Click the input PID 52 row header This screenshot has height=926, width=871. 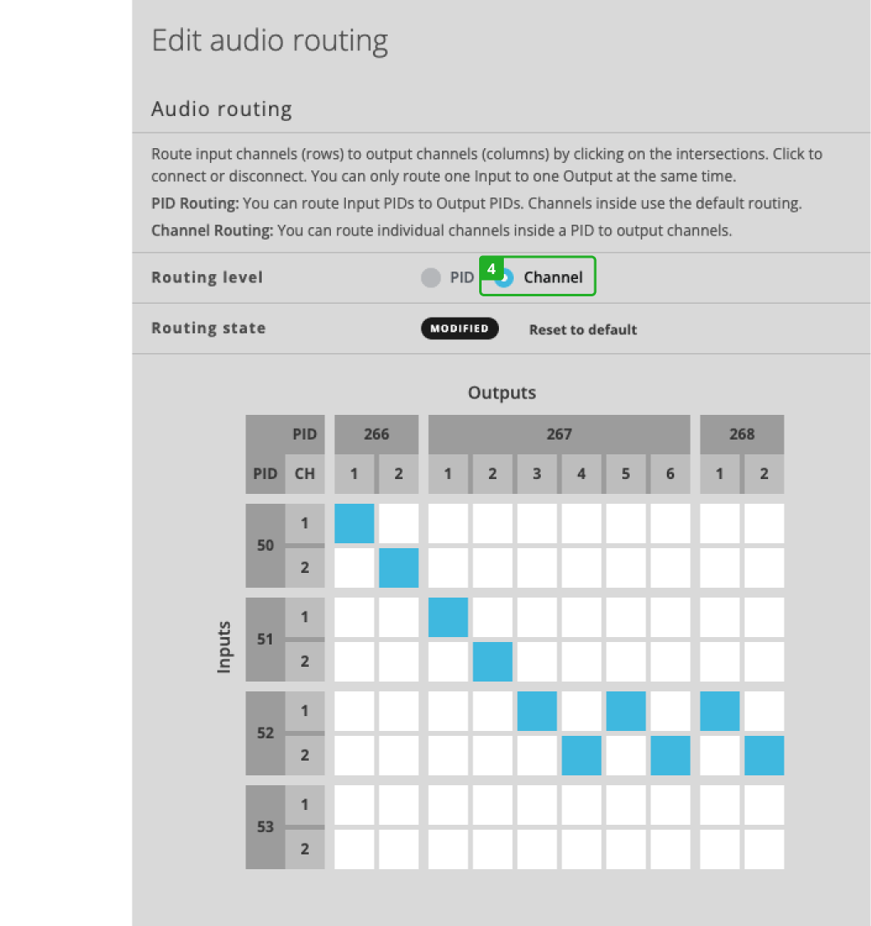(264, 733)
